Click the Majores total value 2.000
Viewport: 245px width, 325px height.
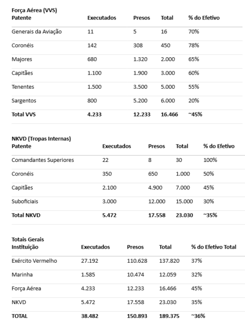pyautogui.click(x=168, y=59)
